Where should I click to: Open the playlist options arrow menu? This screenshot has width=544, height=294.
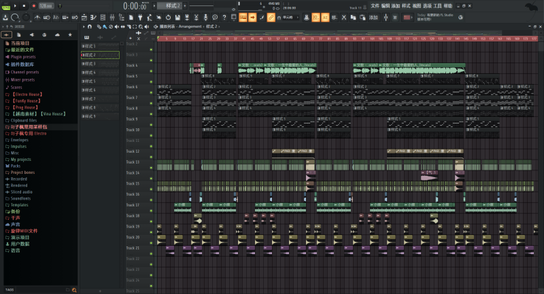pos(84,26)
